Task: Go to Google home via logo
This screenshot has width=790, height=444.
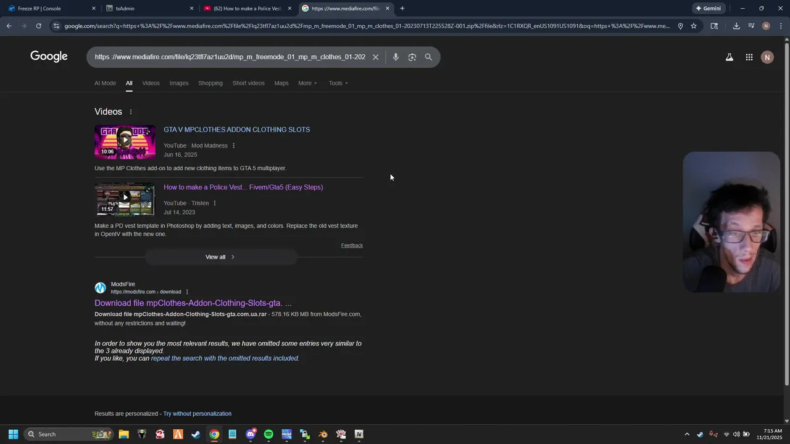Action: pyautogui.click(x=49, y=57)
